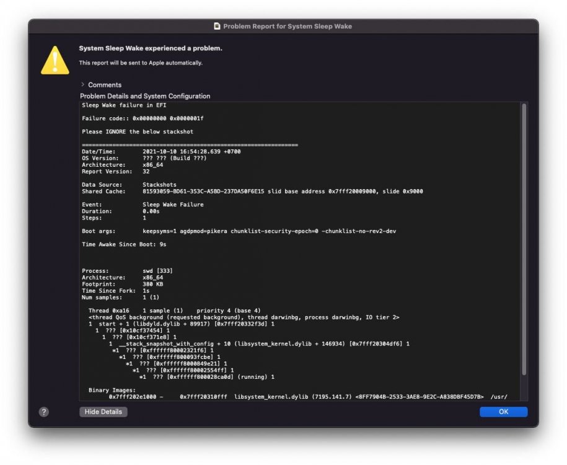This screenshot has width=567, height=465.
Task: Click the "Thread 0xa16" line in the stackshot
Action: [x=174, y=311]
